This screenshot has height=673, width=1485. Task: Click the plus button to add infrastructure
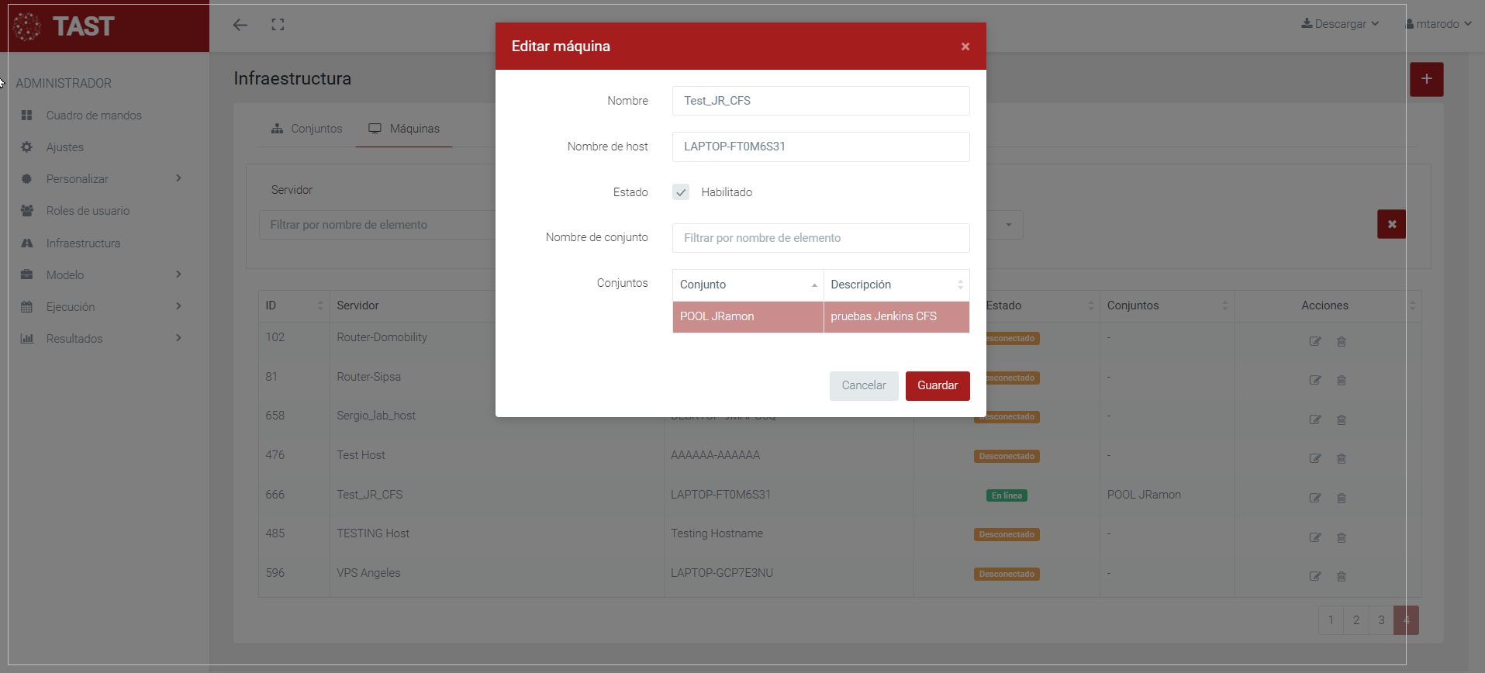pyautogui.click(x=1426, y=79)
